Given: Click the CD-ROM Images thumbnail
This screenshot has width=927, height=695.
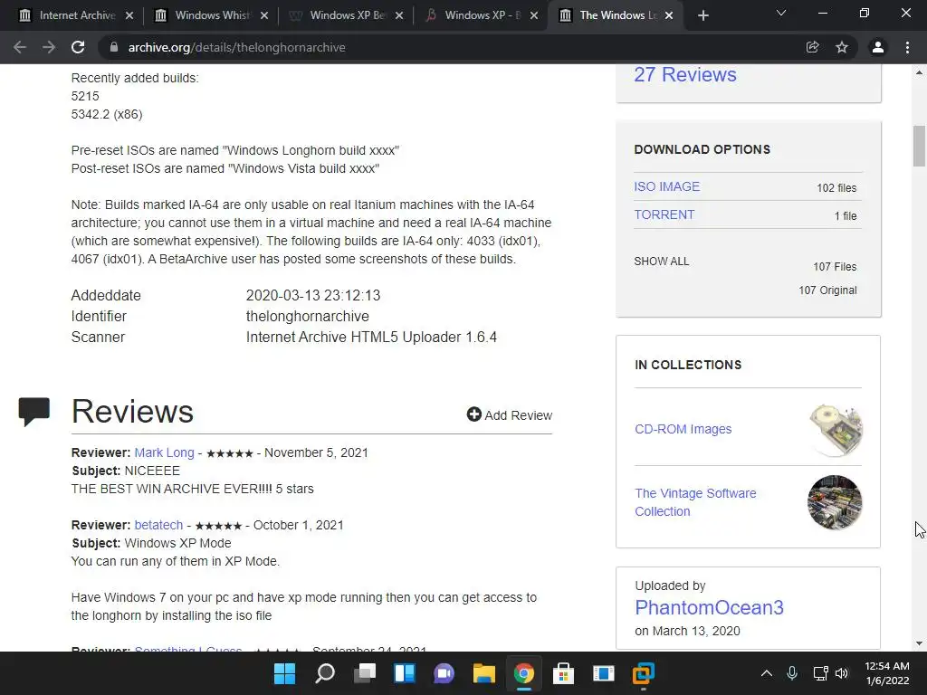Looking at the screenshot, I should (835, 430).
